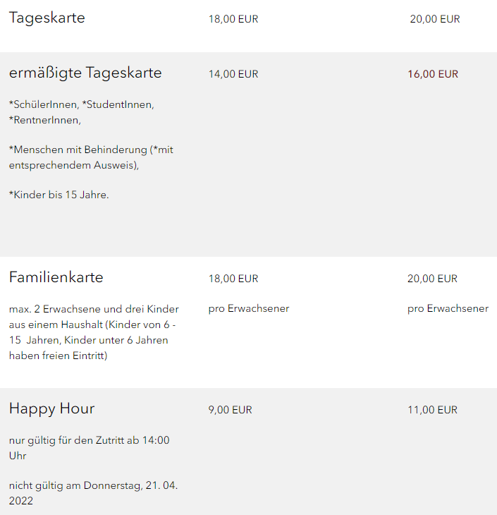The width and height of the screenshot is (497, 515).
Task: Select the 18,00 EUR price for Tageskarte
Action: point(233,19)
